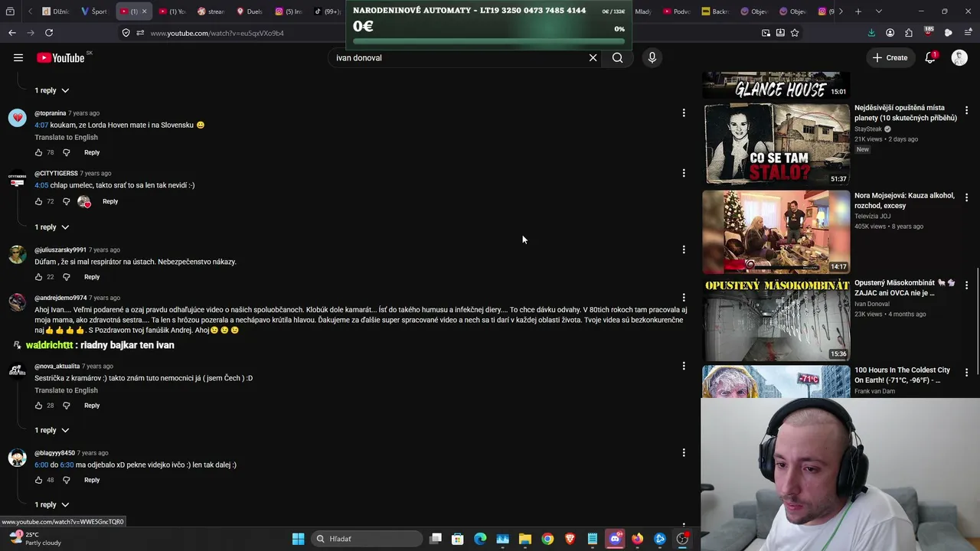Open the browser downloads panel
The image size is (980, 551).
pos(871,33)
